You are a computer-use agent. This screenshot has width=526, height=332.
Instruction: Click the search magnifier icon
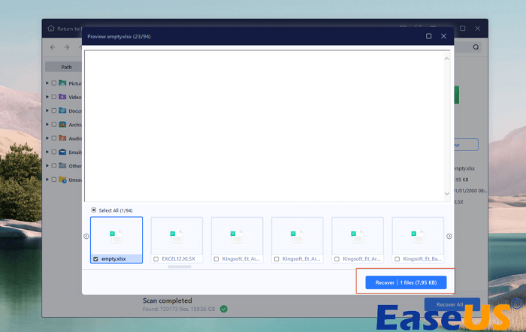[x=476, y=47]
